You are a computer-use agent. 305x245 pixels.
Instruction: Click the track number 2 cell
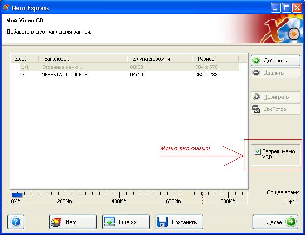(23, 75)
